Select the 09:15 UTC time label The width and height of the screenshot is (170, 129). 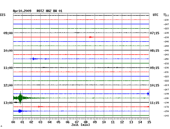(155, 68)
